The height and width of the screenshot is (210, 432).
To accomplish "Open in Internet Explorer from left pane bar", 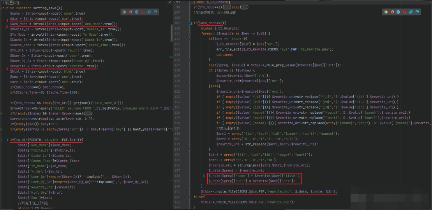I will tap(149, 12).
